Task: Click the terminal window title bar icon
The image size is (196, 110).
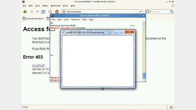Action: pos(52,16)
